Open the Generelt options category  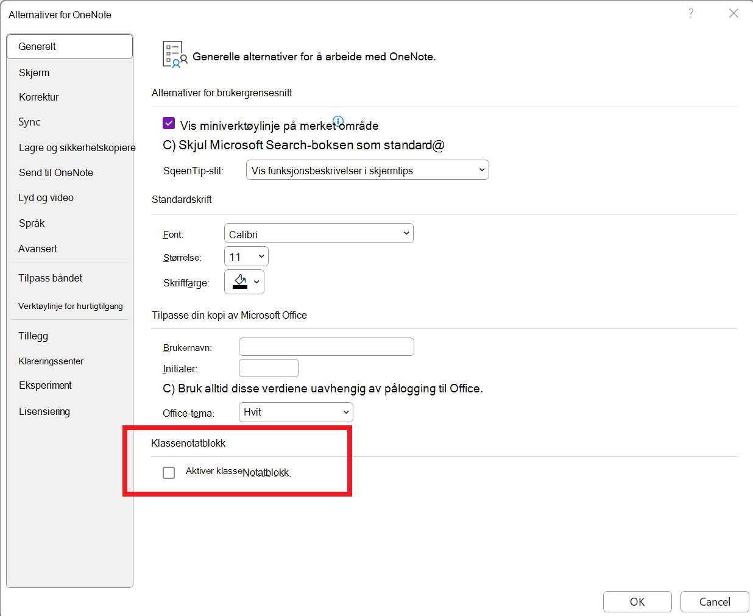click(69, 46)
